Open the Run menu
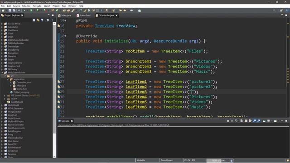Image resolution: width=290 pixels, height=163 pixels. (64, 6)
